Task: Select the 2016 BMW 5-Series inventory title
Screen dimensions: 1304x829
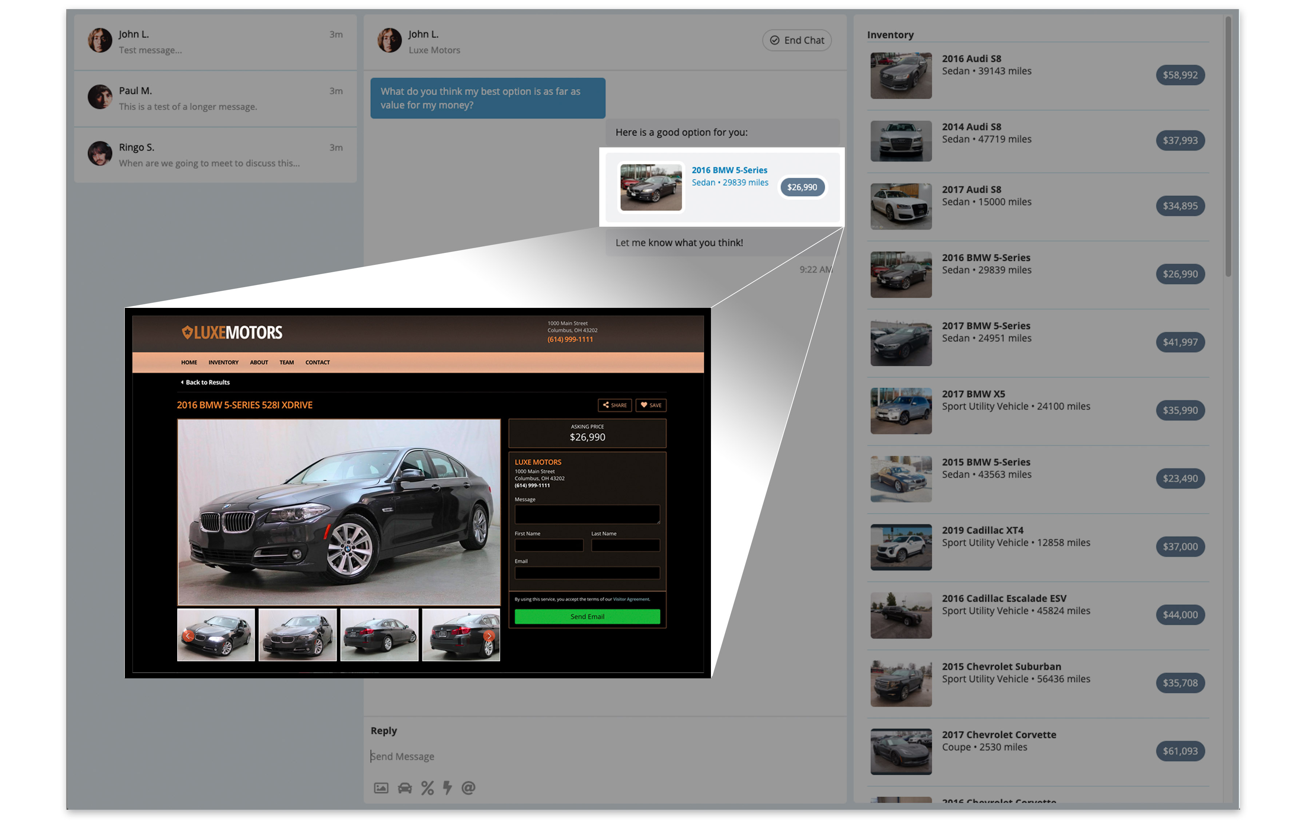Action: 986,258
